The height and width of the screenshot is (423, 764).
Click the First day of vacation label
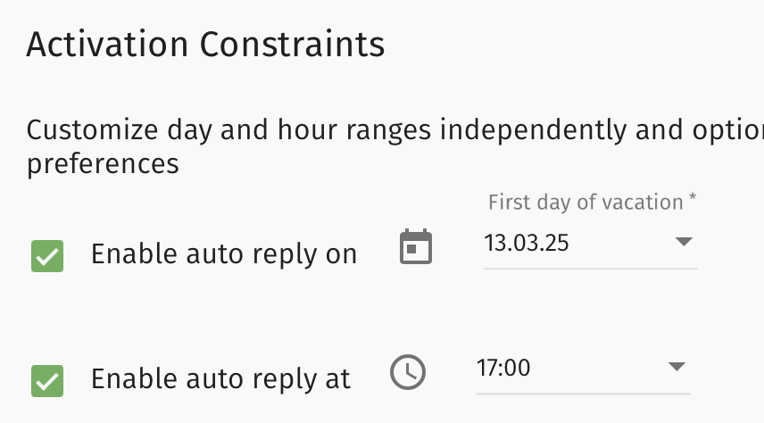[585, 203]
